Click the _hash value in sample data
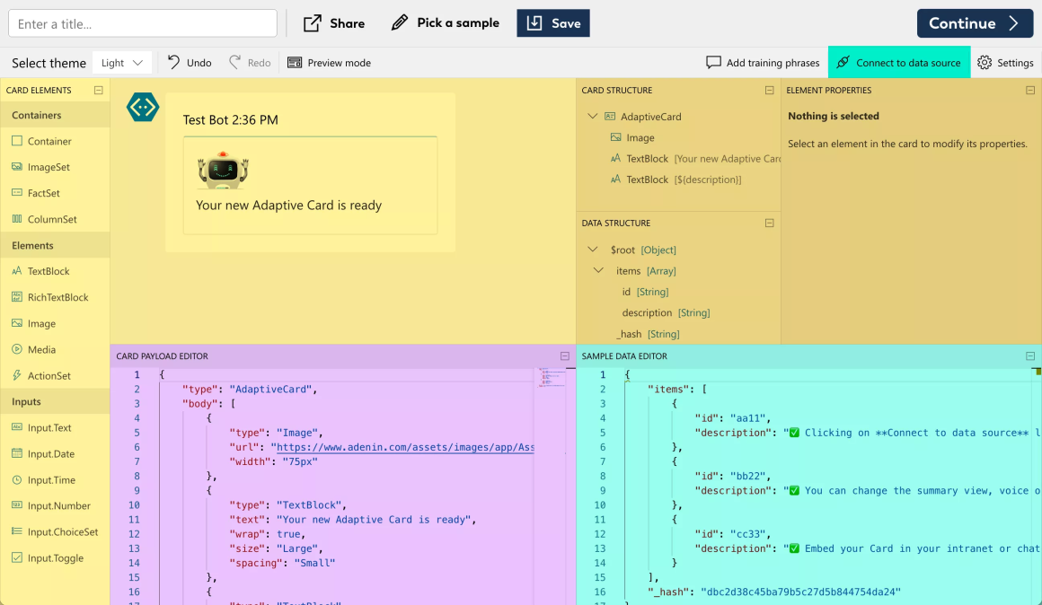This screenshot has height=605, width=1042. pos(800,592)
